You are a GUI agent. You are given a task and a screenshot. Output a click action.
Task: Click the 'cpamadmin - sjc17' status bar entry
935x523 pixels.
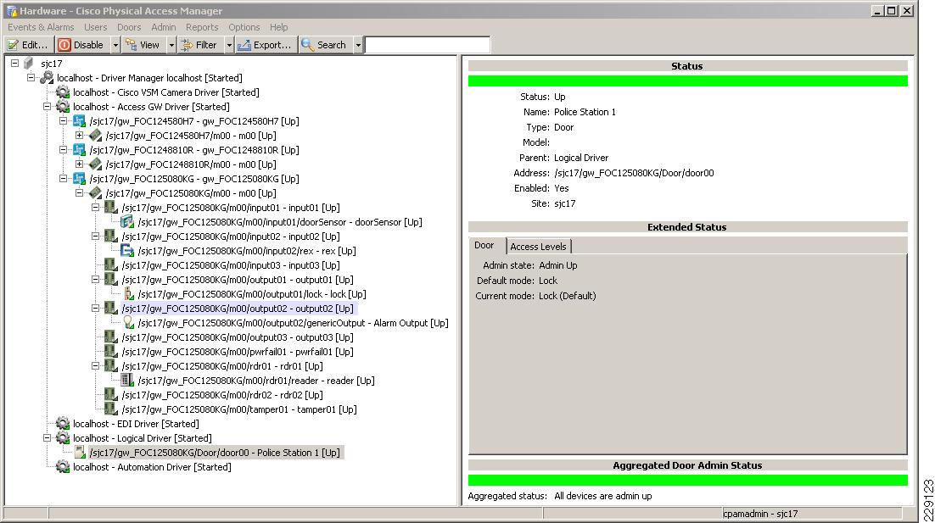tap(760, 514)
